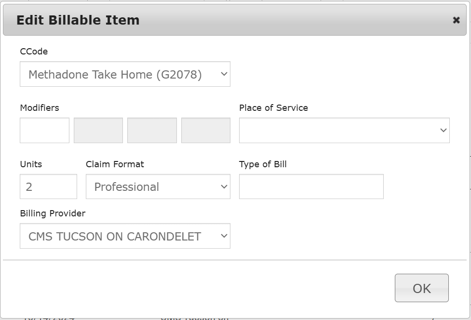
Task: Close the Edit Billable Item dialog
Action: (x=456, y=20)
